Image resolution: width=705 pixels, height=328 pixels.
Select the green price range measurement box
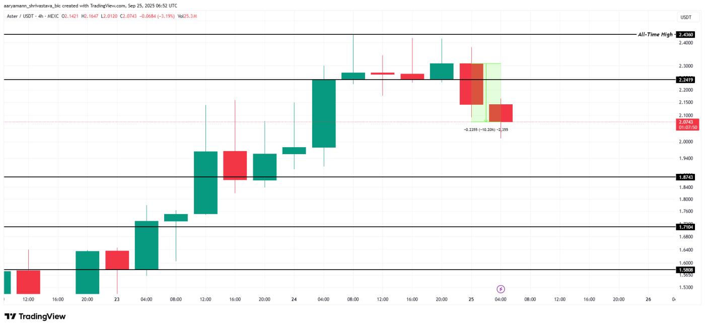[485, 92]
